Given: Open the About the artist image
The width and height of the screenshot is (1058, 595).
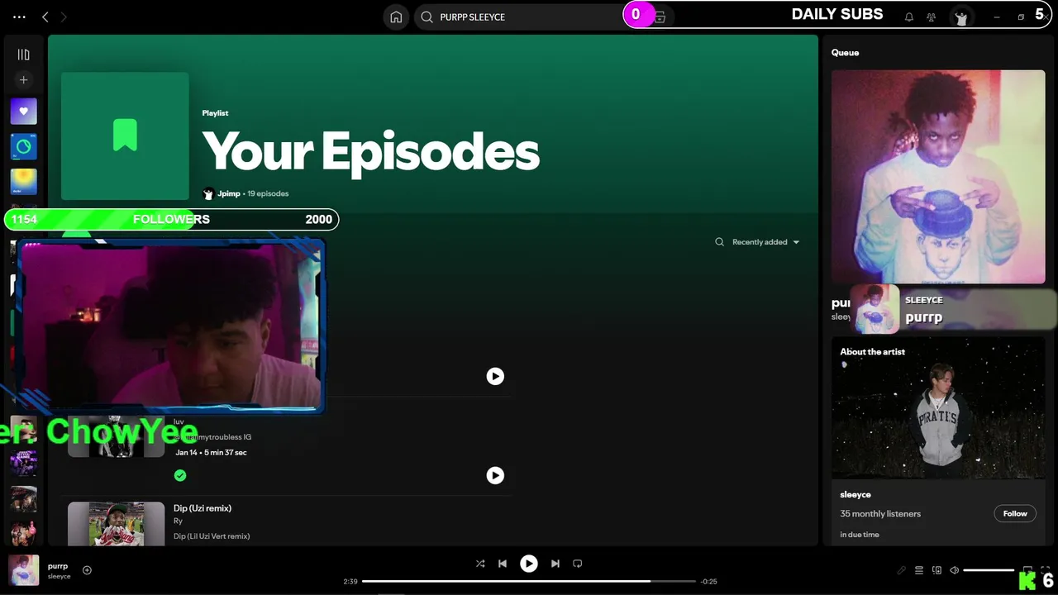Looking at the screenshot, I should 938,407.
